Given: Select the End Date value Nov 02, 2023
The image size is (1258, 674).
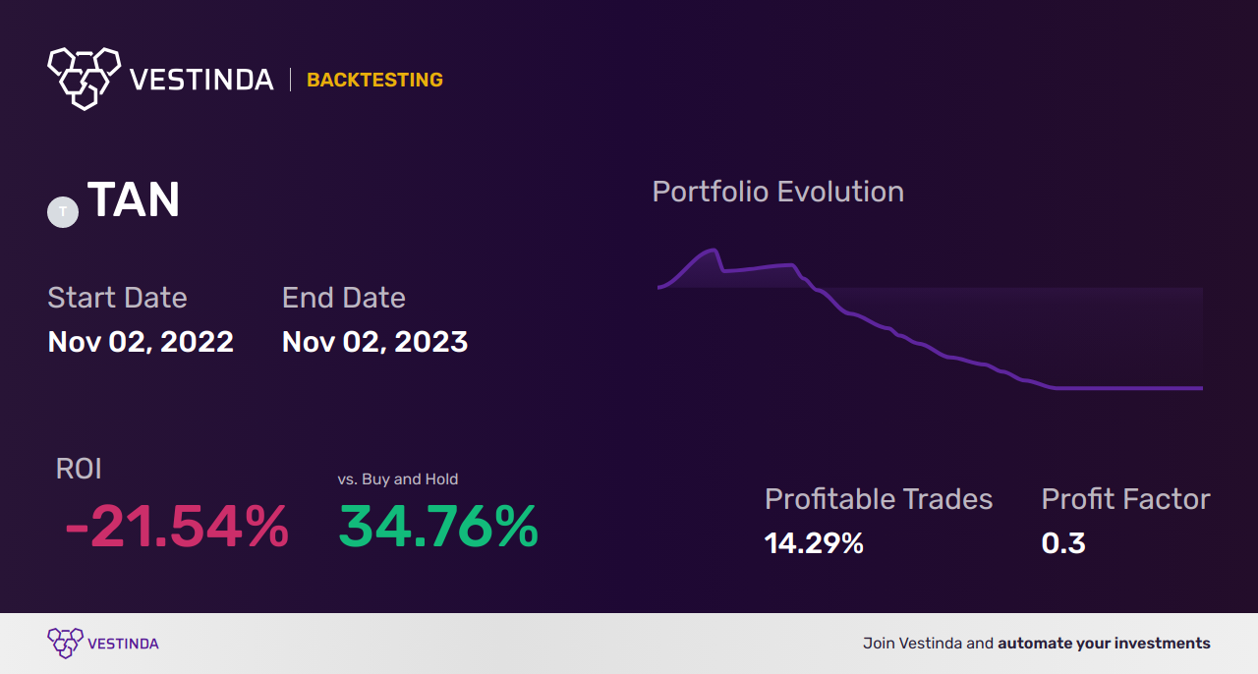Looking at the screenshot, I should click(x=374, y=342).
